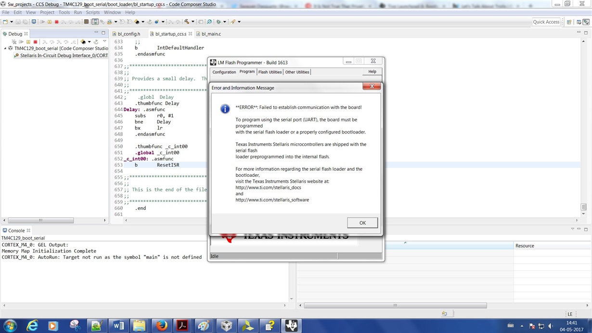Image resolution: width=592 pixels, height=333 pixels.
Task: Toggle the highlighted debug mode toolbar button
Action: (x=95, y=22)
